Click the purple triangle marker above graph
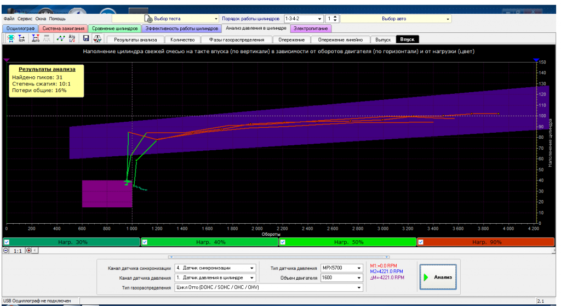Image resolution: width=561 pixels, height=306 pixels. point(7,60)
